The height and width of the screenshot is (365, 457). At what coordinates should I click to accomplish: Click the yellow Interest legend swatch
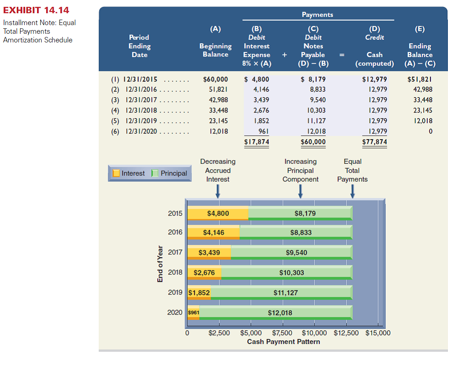pos(116,173)
